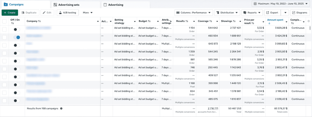Click the Campaigns folder icon
312x117 pixels.
click(5, 5)
